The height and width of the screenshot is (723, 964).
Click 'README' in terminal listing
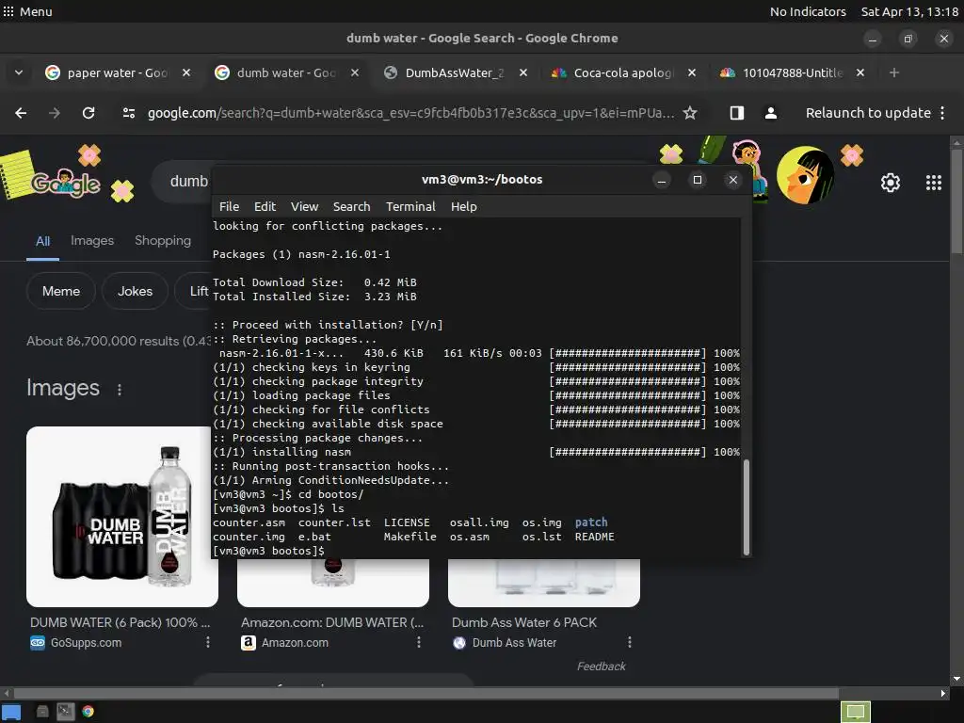pyautogui.click(x=595, y=537)
